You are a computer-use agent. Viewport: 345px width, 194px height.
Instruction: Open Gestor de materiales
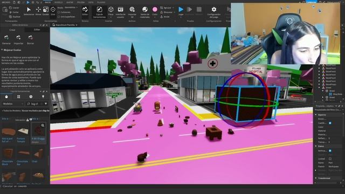point(145,12)
